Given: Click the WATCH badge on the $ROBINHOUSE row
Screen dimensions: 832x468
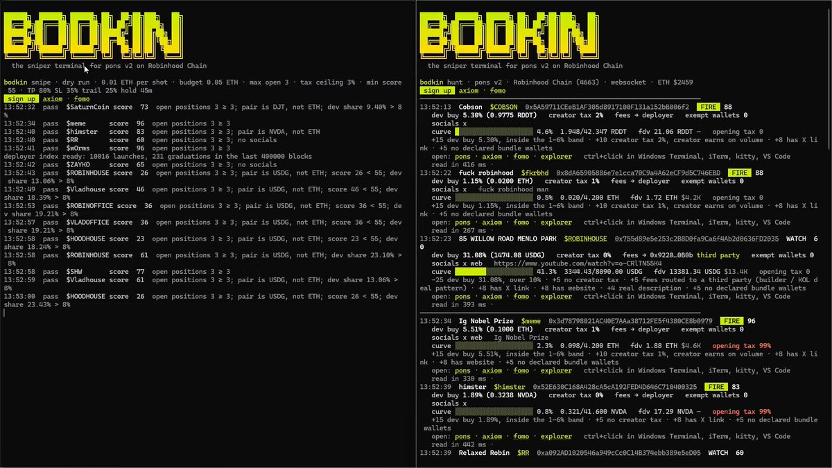Looking at the screenshot, I should click(x=796, y=239).
